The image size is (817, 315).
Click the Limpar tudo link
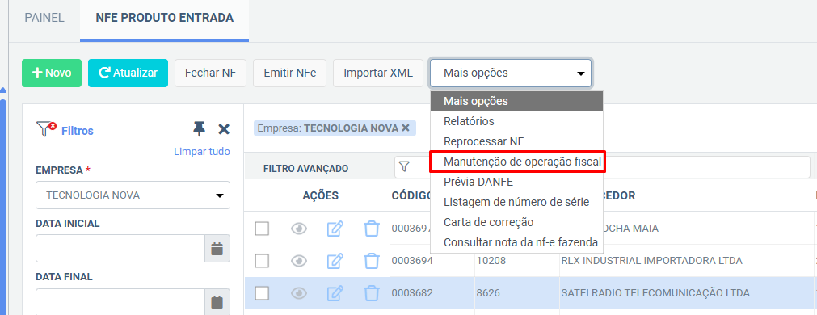tap(202, 152)
